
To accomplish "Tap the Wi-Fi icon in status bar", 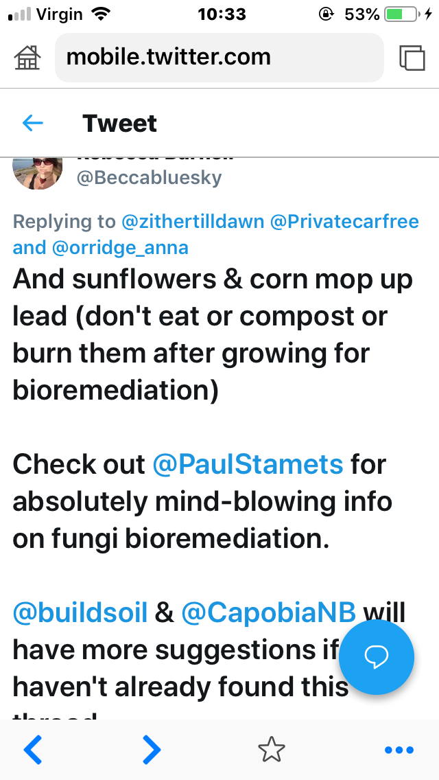I will pyautogui.click(x=102, y=14).
